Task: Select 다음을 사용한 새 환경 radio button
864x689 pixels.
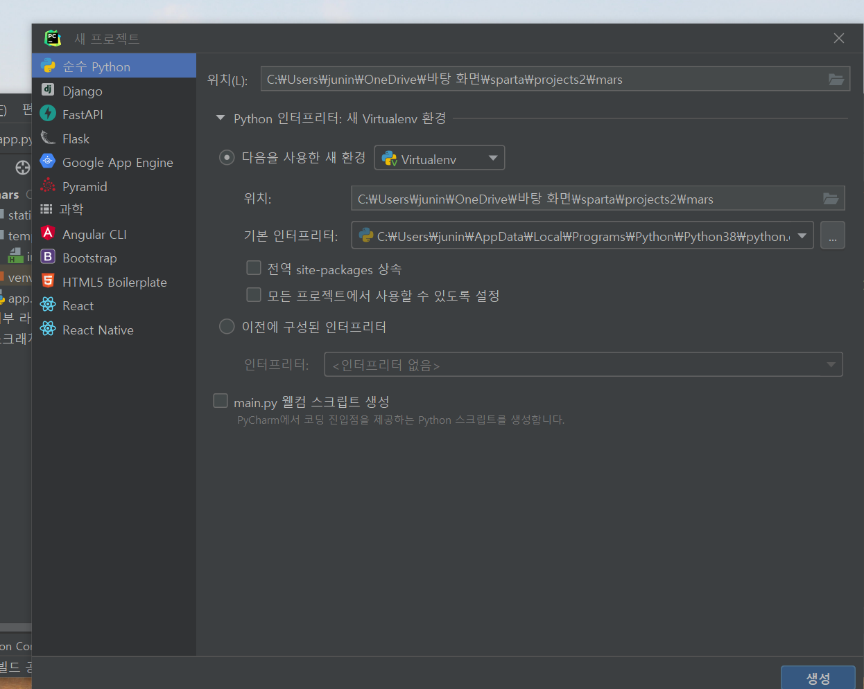Action: pos(227,157)
